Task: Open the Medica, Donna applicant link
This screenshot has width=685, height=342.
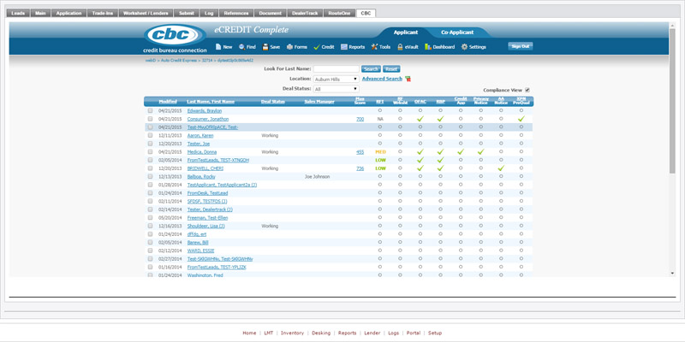Action: point(202,152)
